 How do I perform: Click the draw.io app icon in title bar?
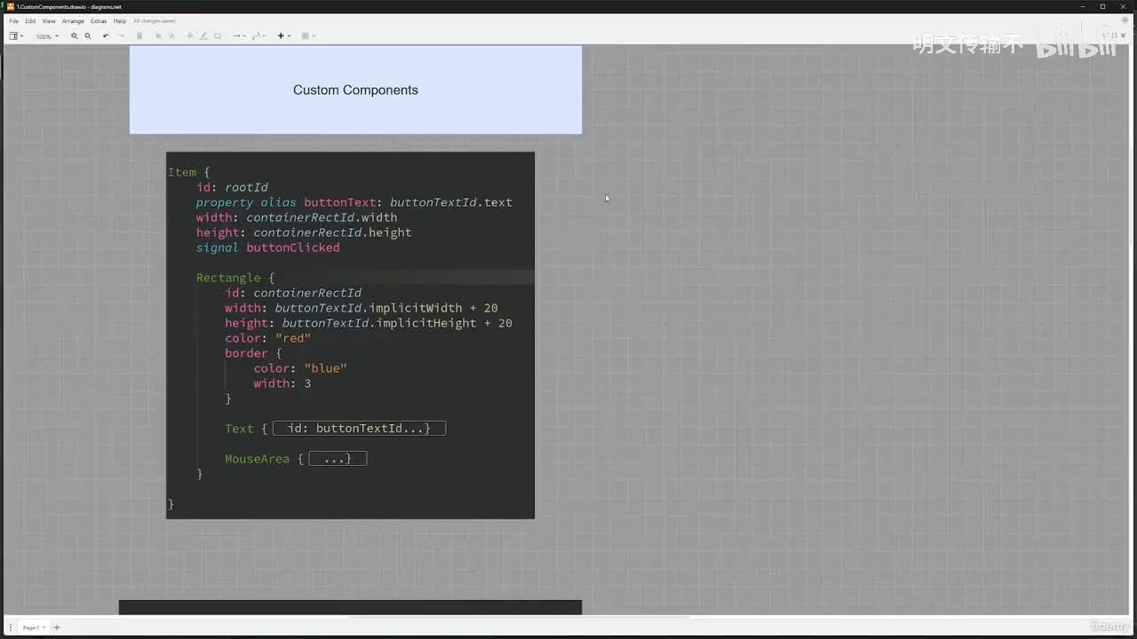pos(10,6)
